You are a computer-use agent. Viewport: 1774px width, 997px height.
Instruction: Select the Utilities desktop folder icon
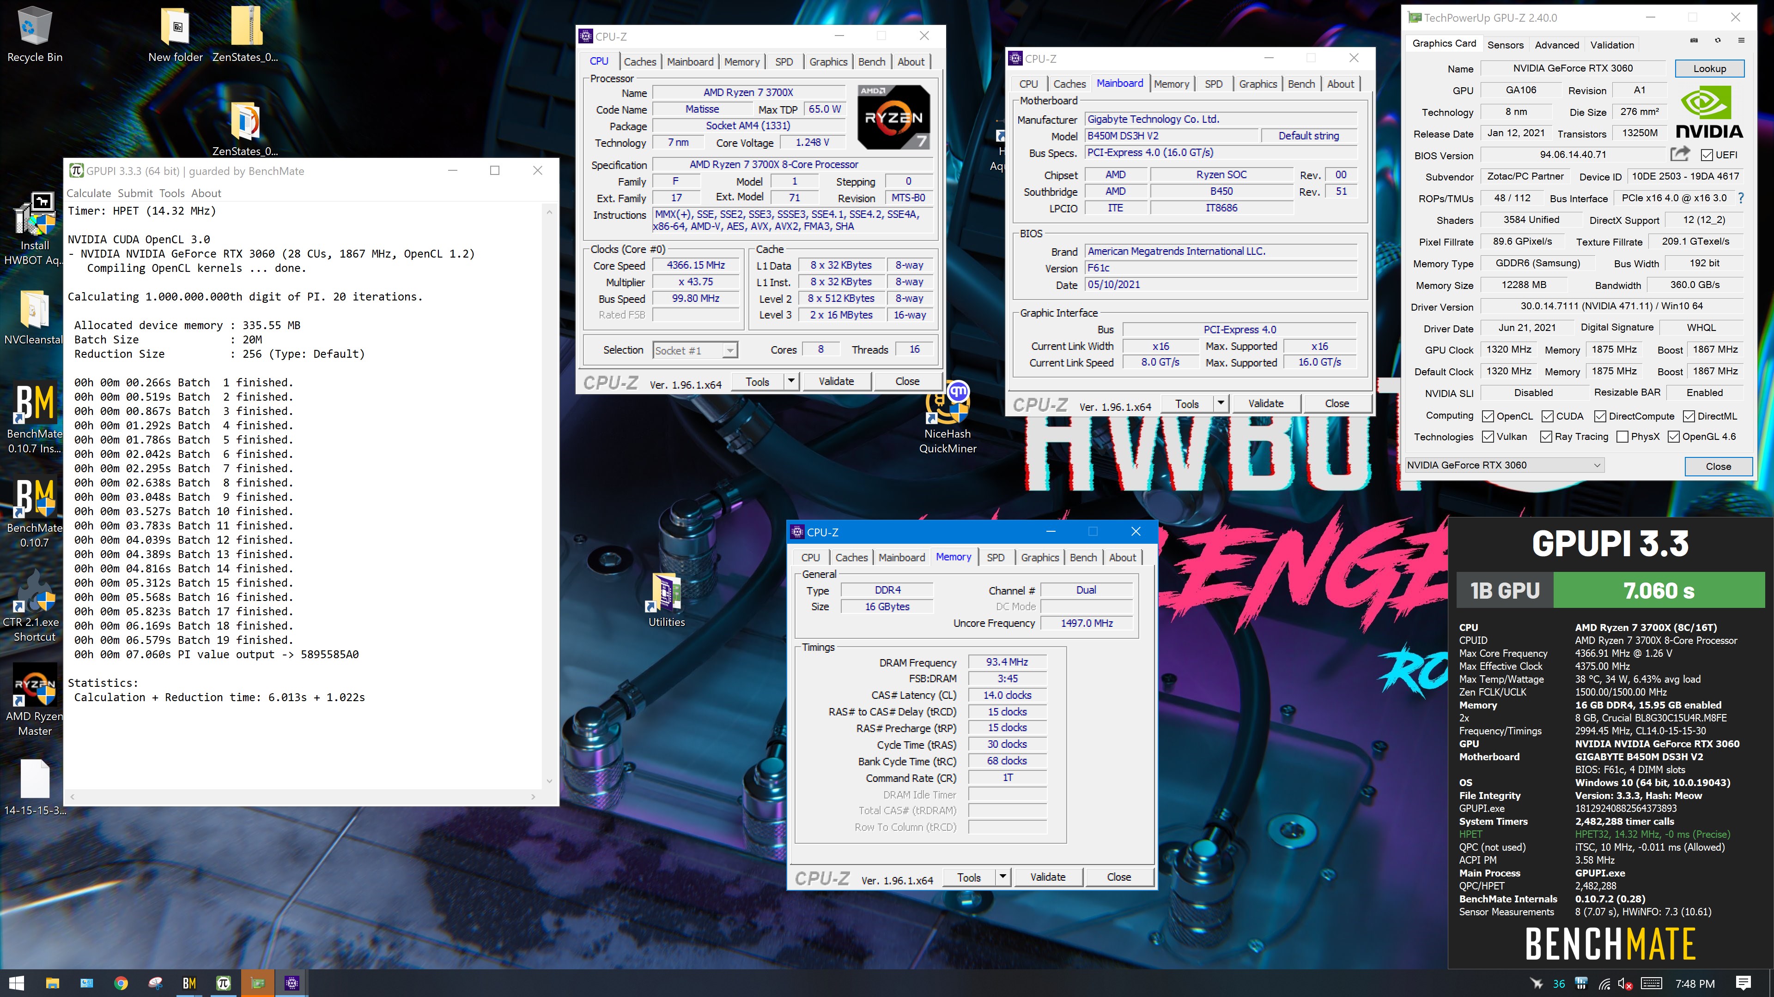666,600
